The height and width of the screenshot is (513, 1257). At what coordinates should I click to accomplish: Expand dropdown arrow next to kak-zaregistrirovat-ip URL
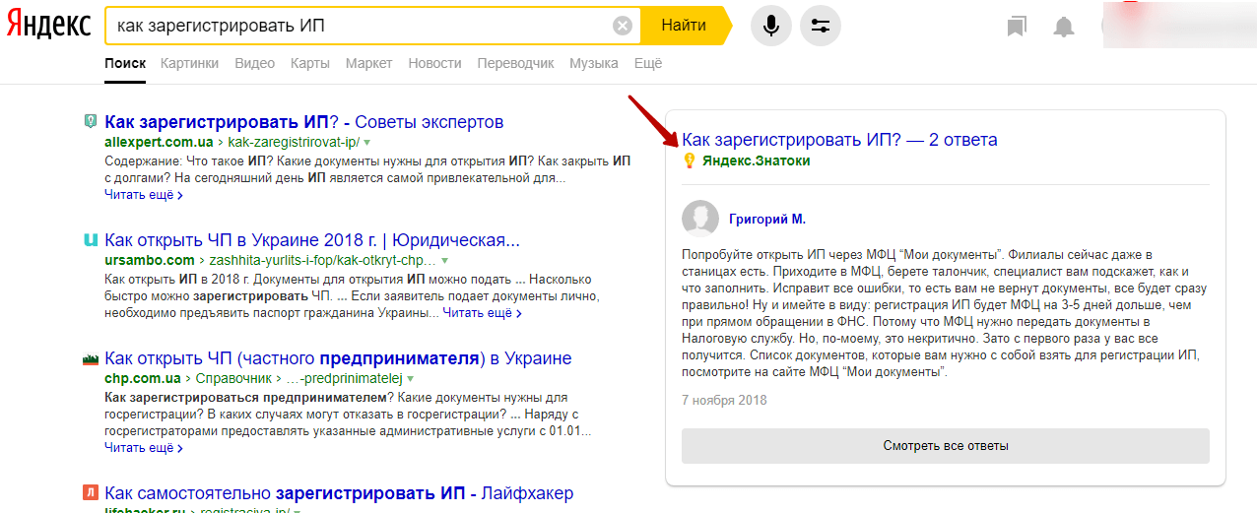tap(367, 143)
